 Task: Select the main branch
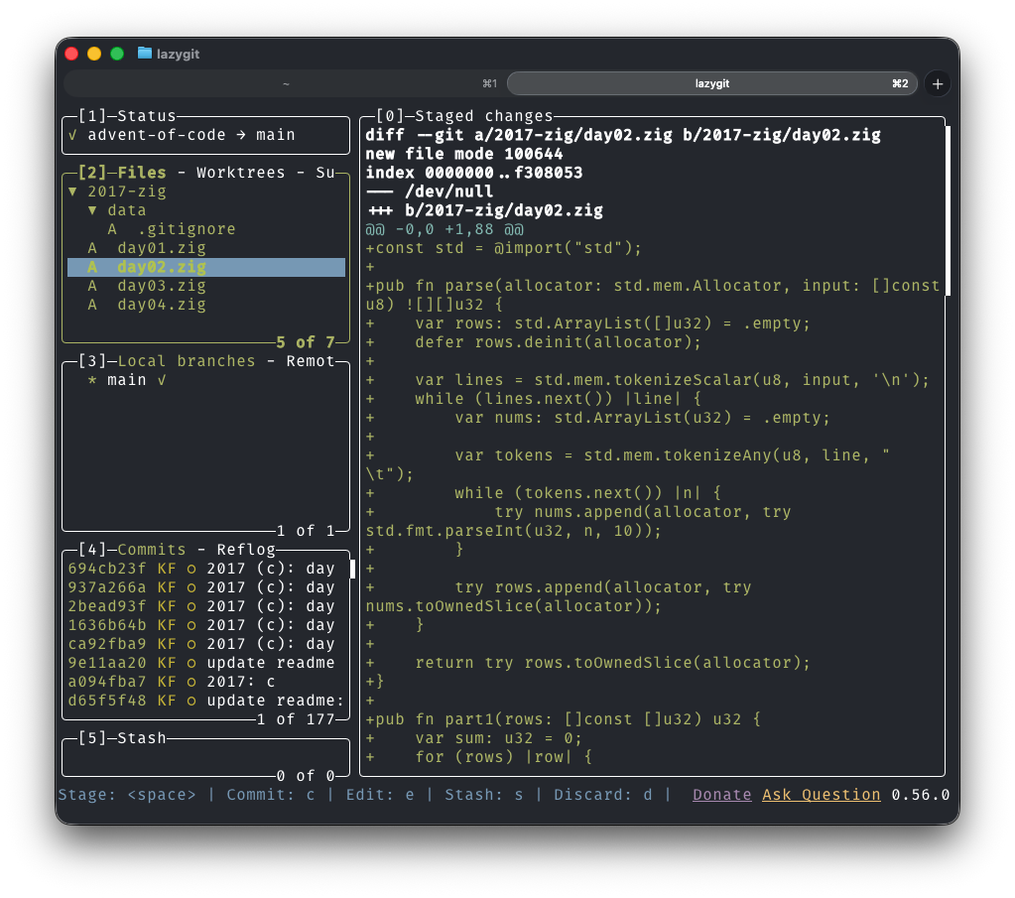pos(126,380)
